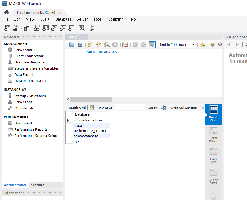Open the Tools menu
This screenshot has height=200, width=247.
coord(98,19)
